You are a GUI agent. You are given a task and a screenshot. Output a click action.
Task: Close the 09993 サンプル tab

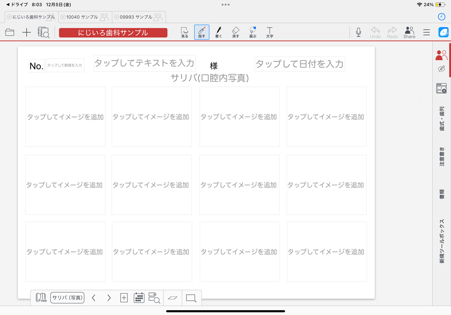[117, 17]
